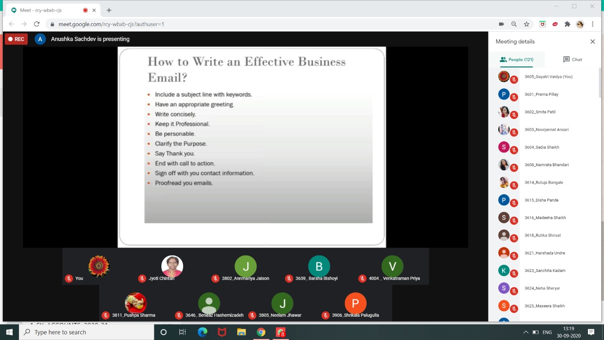Toggle the mic icon for 3659_Barsha Bishoyi
The image size is (604, 340).
point(289,278)
